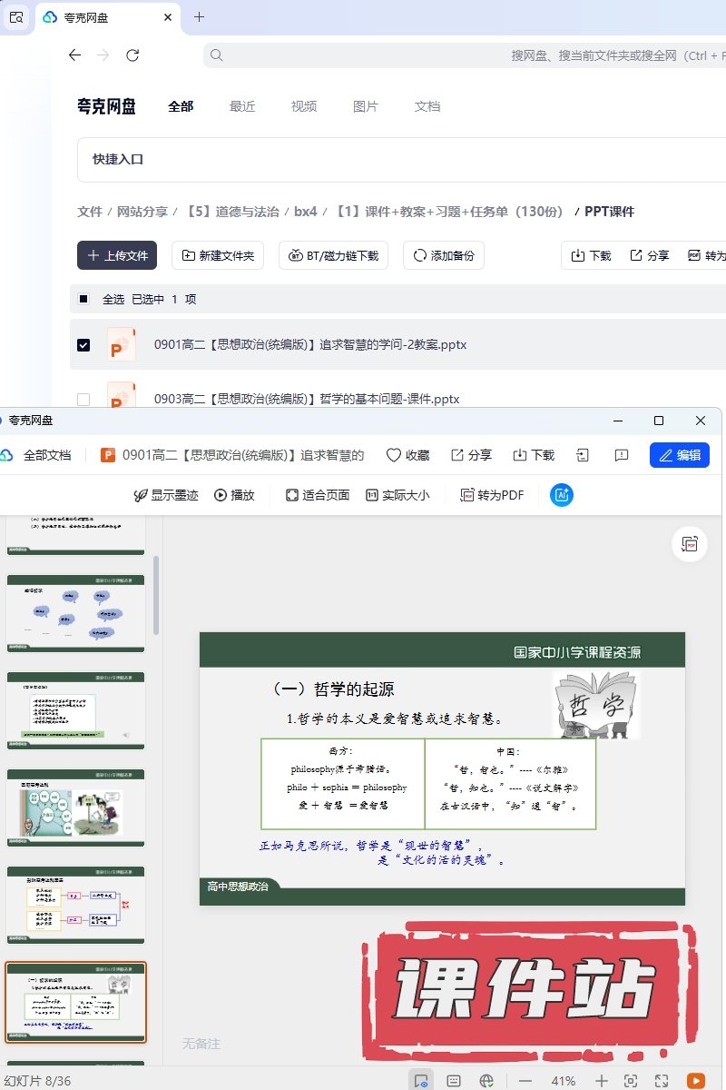Viewport: 726px width, 1090px height.
Task: Open the feedback icon beside 下载
Action: [x=622, y=455]
